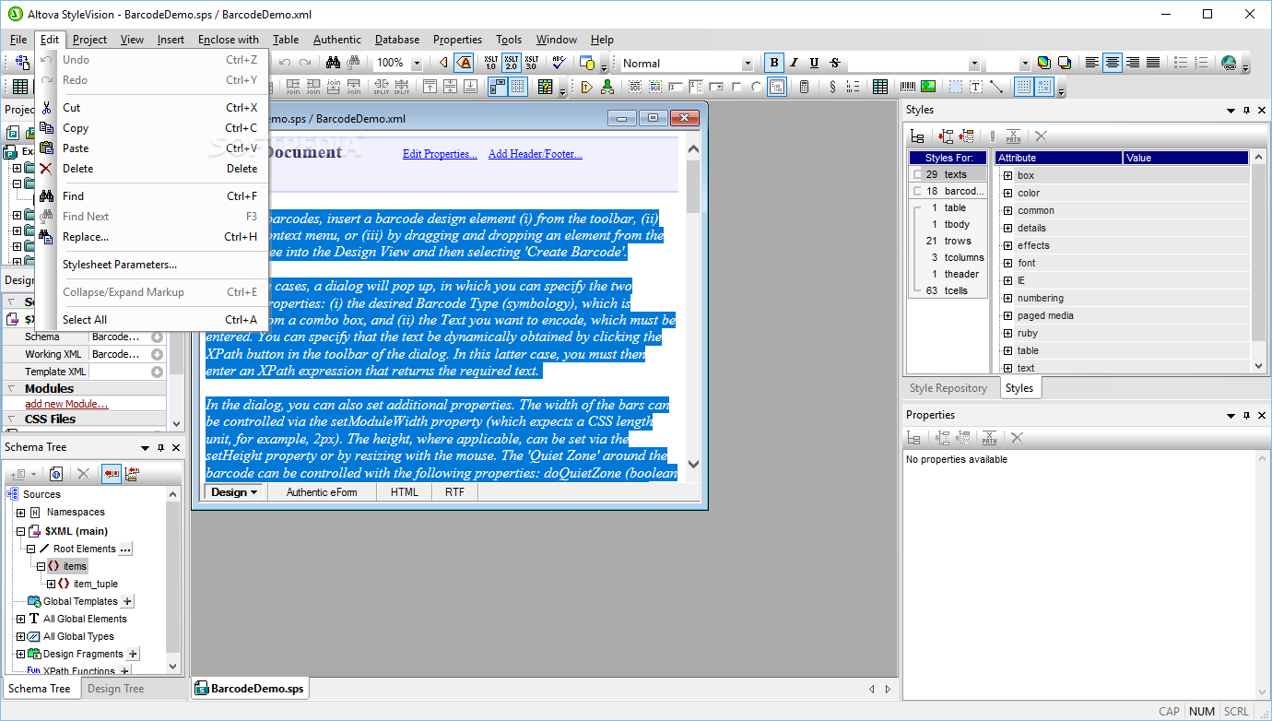This screenshot has width=1272, height=721.
Task: Click the expand all icon in Styles toolbar
Action: (x=946, y=136)
